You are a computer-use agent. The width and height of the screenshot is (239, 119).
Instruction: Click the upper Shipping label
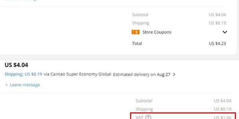[x=140, y=23]
